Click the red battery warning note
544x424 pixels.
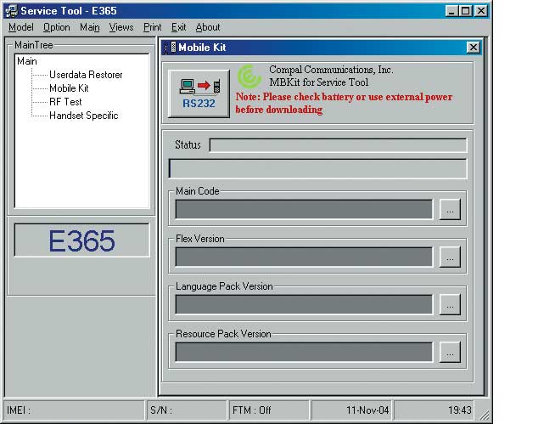pos(344,103)
